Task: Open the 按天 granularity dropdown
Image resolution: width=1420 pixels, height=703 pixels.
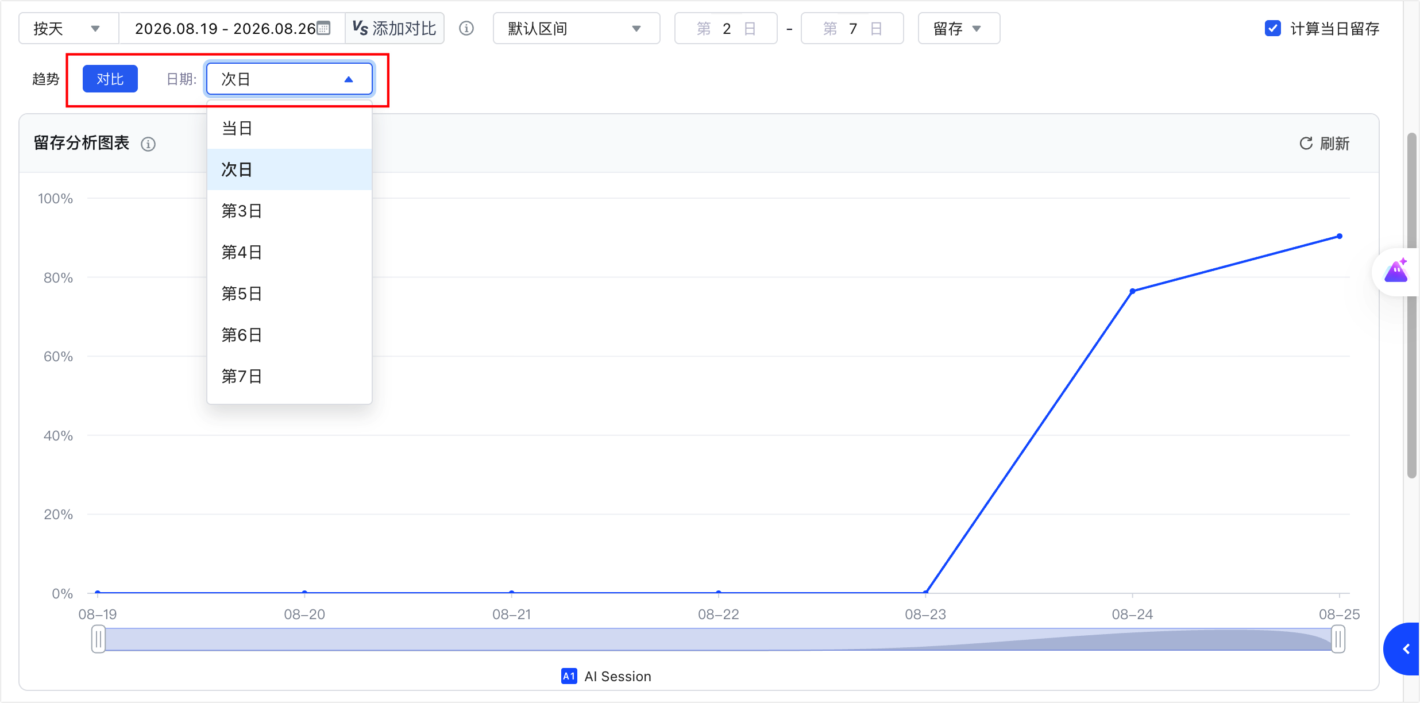Action: 68,28
